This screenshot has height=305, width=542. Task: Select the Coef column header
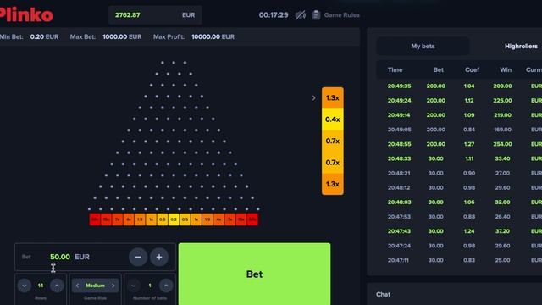(472, 69)
